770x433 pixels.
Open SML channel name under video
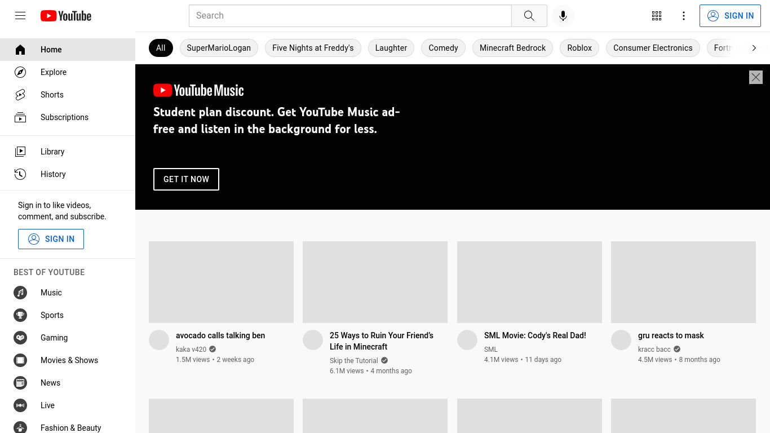(x=491, y=350)
